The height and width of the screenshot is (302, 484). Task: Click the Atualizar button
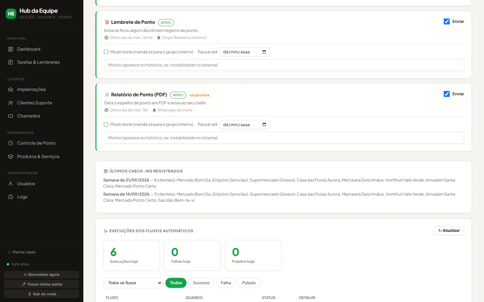pyautogui.click(x=449, y=231)
